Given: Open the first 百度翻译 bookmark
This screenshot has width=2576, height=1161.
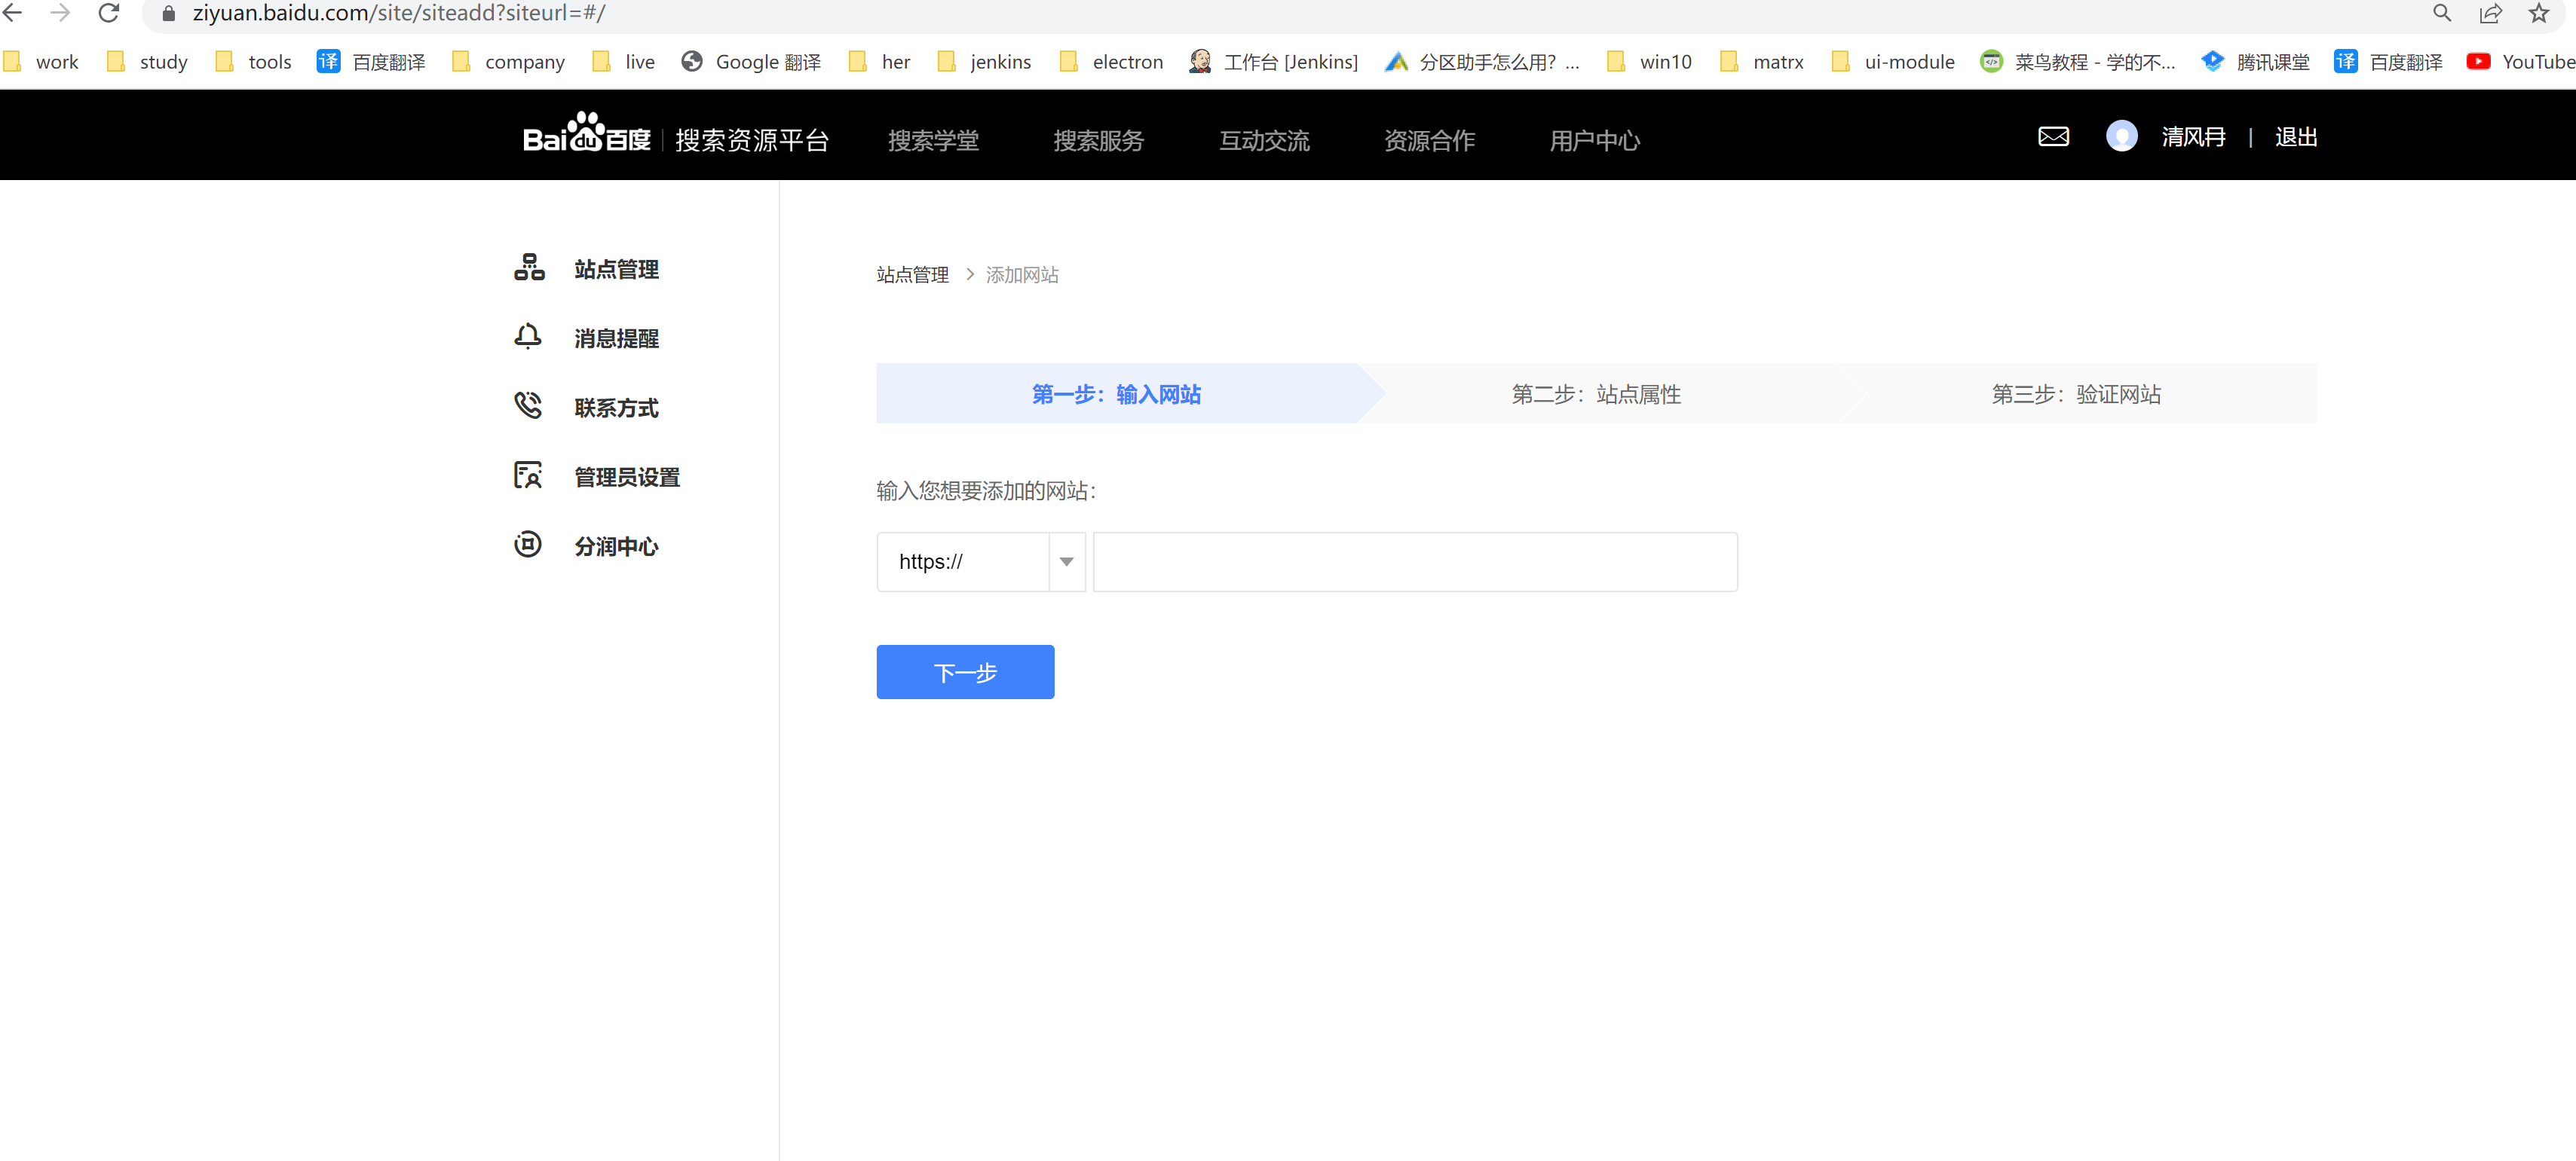Looking at the screenshot, I should tap(371, 62).
